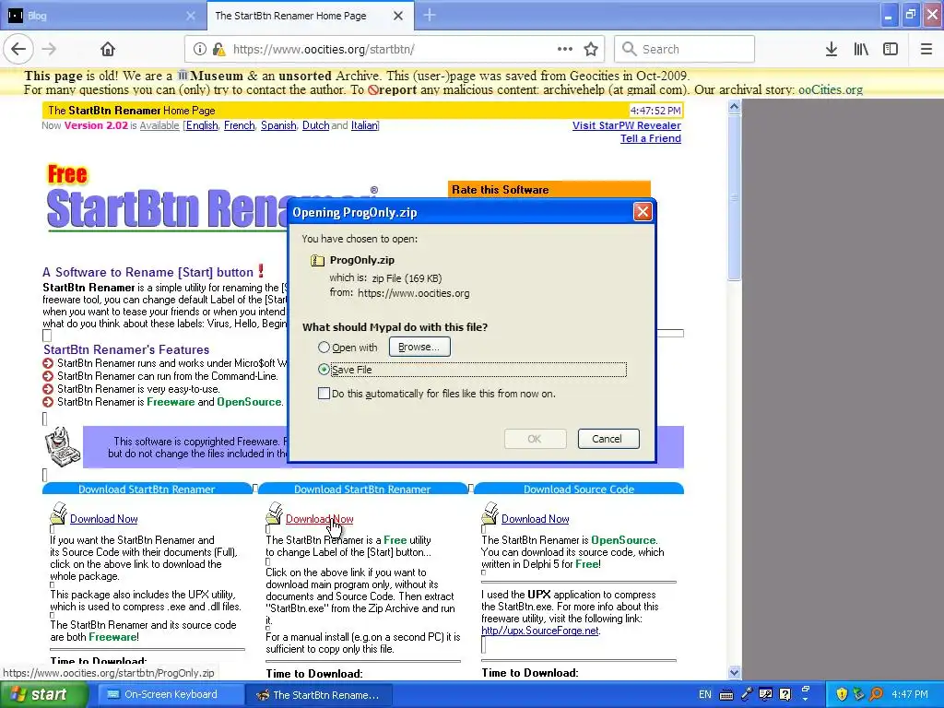Click the greyed OK button in dialog
944x708 pixels.
(535, 439)
